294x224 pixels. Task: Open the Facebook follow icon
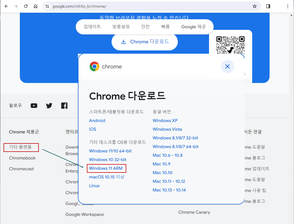point(64,106)
